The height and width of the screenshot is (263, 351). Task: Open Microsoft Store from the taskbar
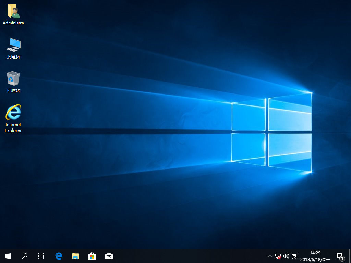point(92,256)
